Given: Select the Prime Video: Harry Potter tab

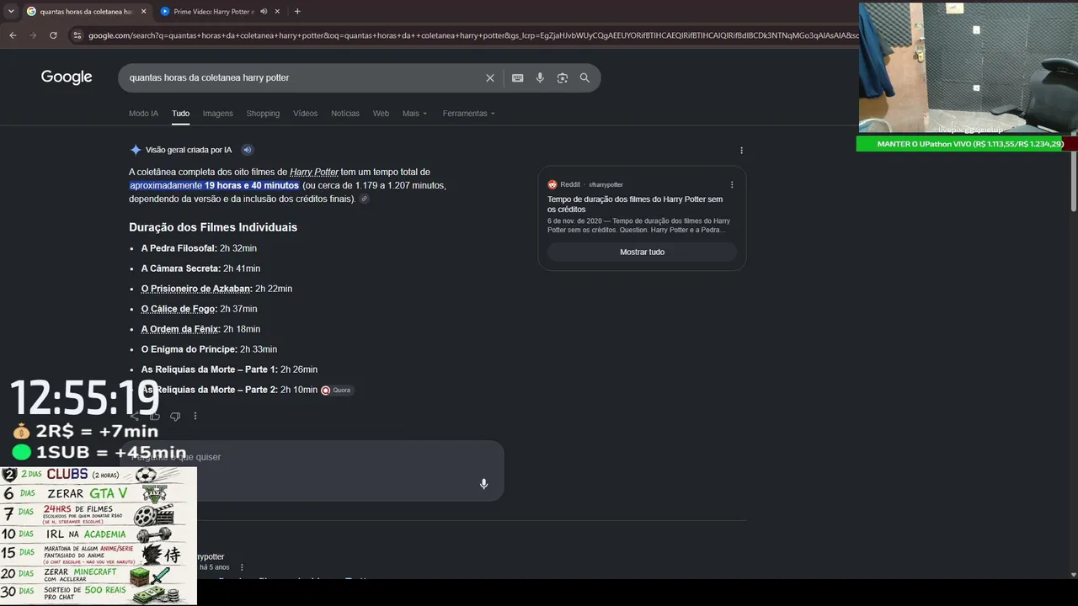Looking at the screenshot, I should click(x=214, y=12).
